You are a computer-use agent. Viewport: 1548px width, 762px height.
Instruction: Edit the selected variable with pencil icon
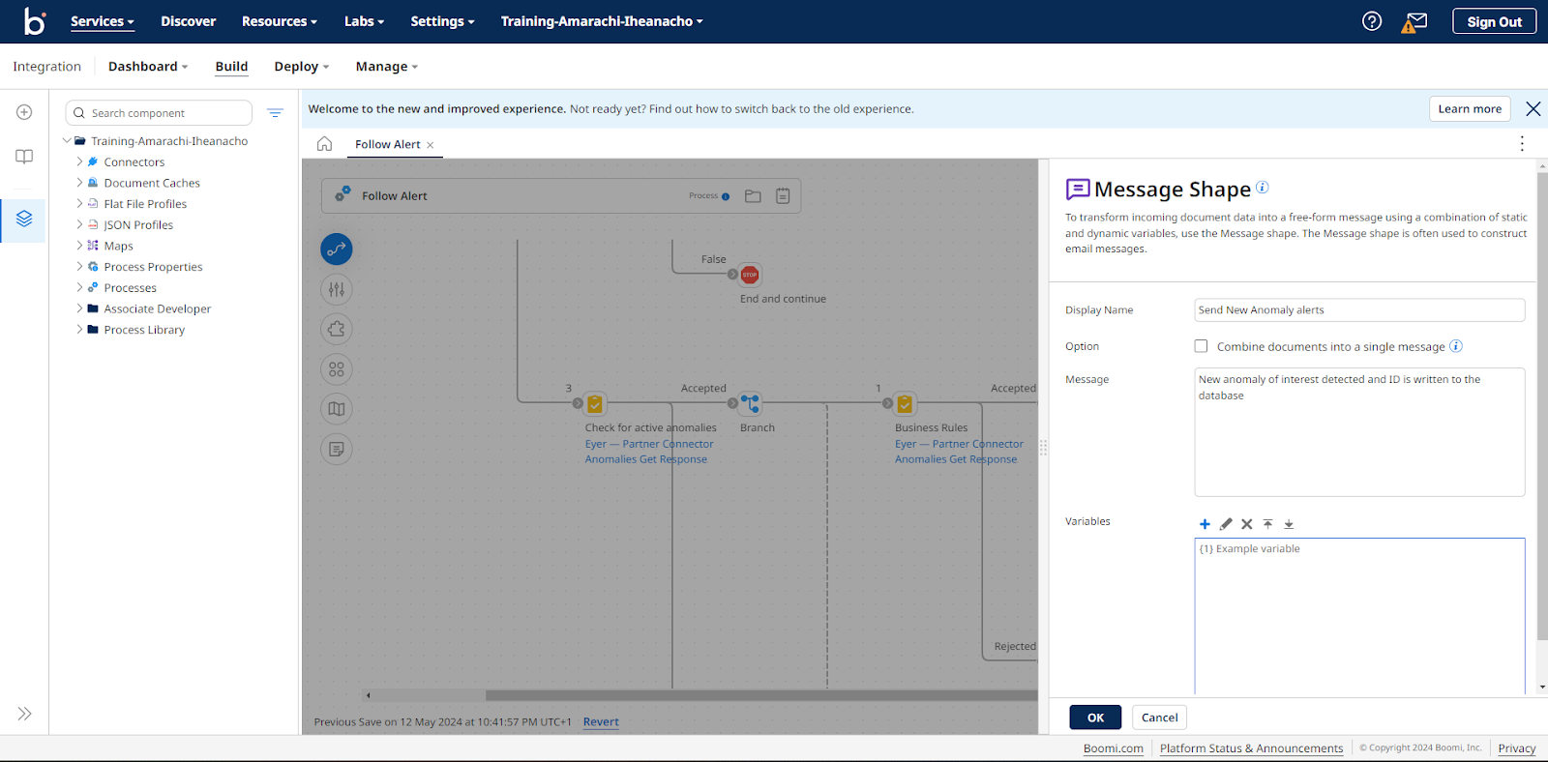[1226, 524]
